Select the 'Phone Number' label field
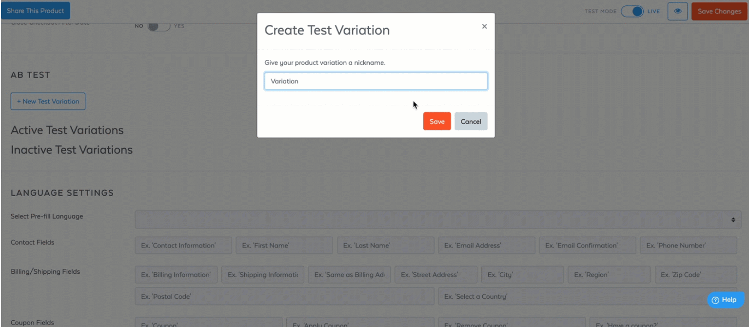Screen dimensions: 749x327 click(x=688, y=245)
